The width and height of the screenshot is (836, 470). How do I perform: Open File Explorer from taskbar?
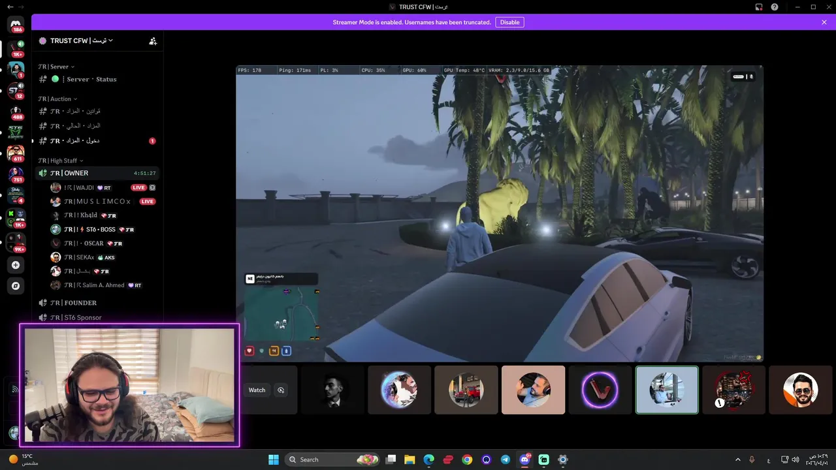coord(410,460)
